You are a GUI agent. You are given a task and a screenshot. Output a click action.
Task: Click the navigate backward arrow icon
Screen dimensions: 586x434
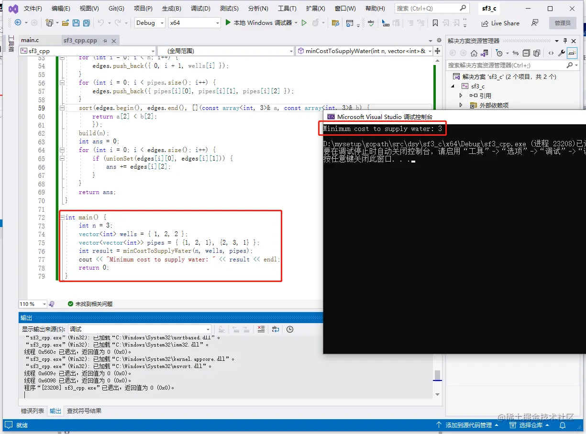click(x=18, y=22)
